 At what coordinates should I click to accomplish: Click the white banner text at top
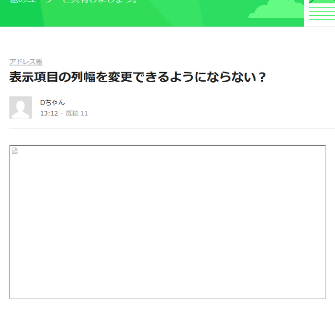tap(74, 1)
